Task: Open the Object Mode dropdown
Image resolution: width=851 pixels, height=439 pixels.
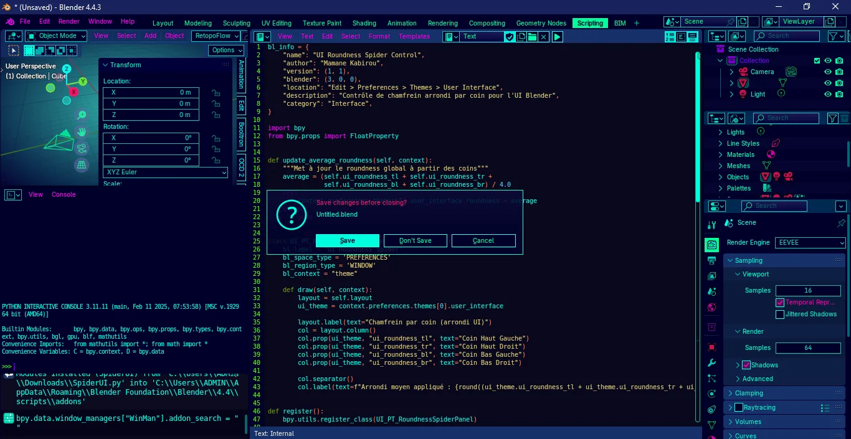Action: tap(55, 36)
